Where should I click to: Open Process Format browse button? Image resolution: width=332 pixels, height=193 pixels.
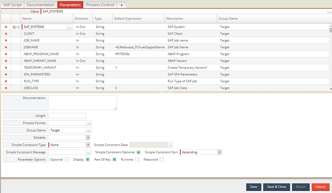point(89,123)
